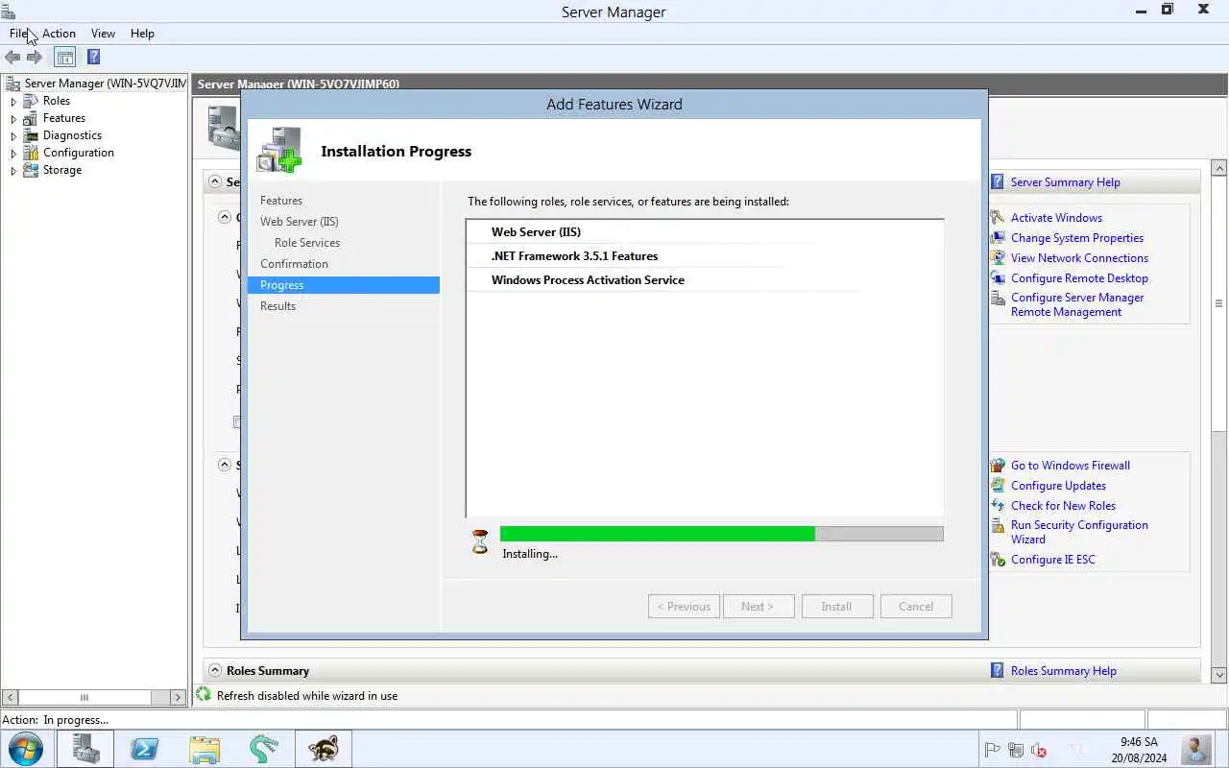Open the Roles Summary Help link

coord(1063,671)
